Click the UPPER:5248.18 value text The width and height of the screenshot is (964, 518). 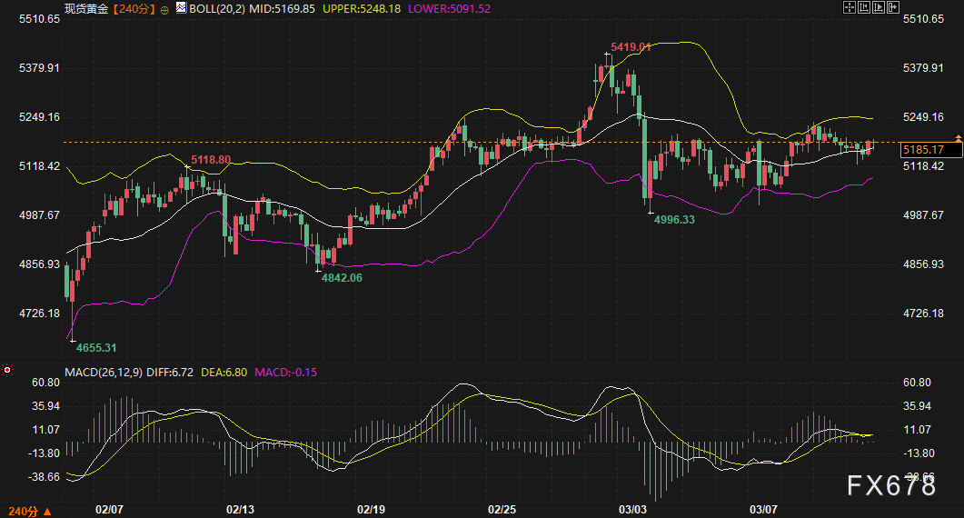pyautogui.click(x=362, y=9)
